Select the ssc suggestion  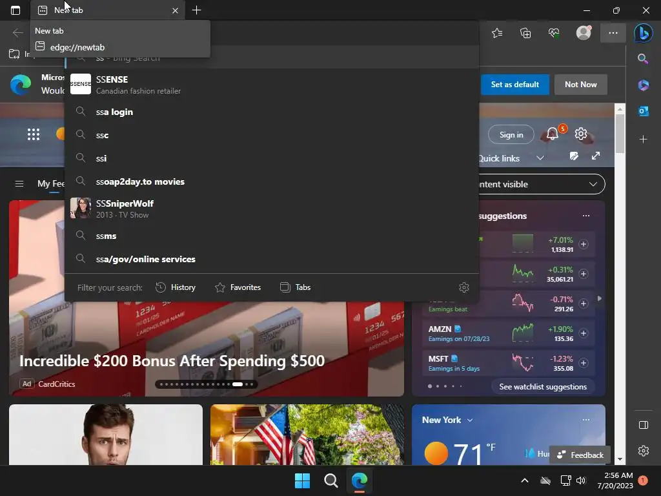272,135
